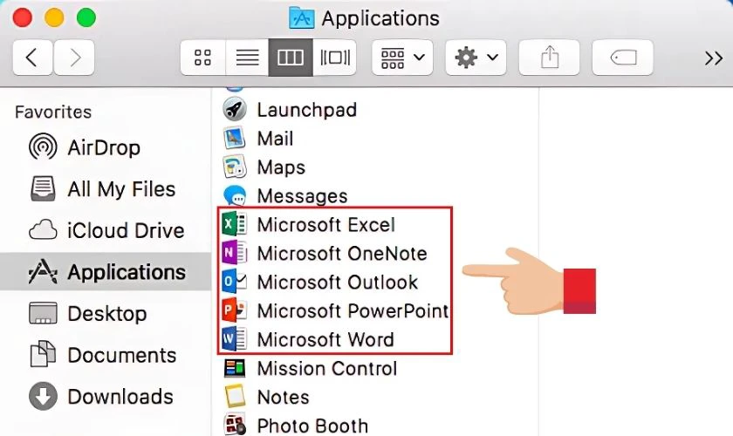Screen dimensions: 733x436
Task: Select the Microsoft PowerPoint icon
Action: pos(235,311)
